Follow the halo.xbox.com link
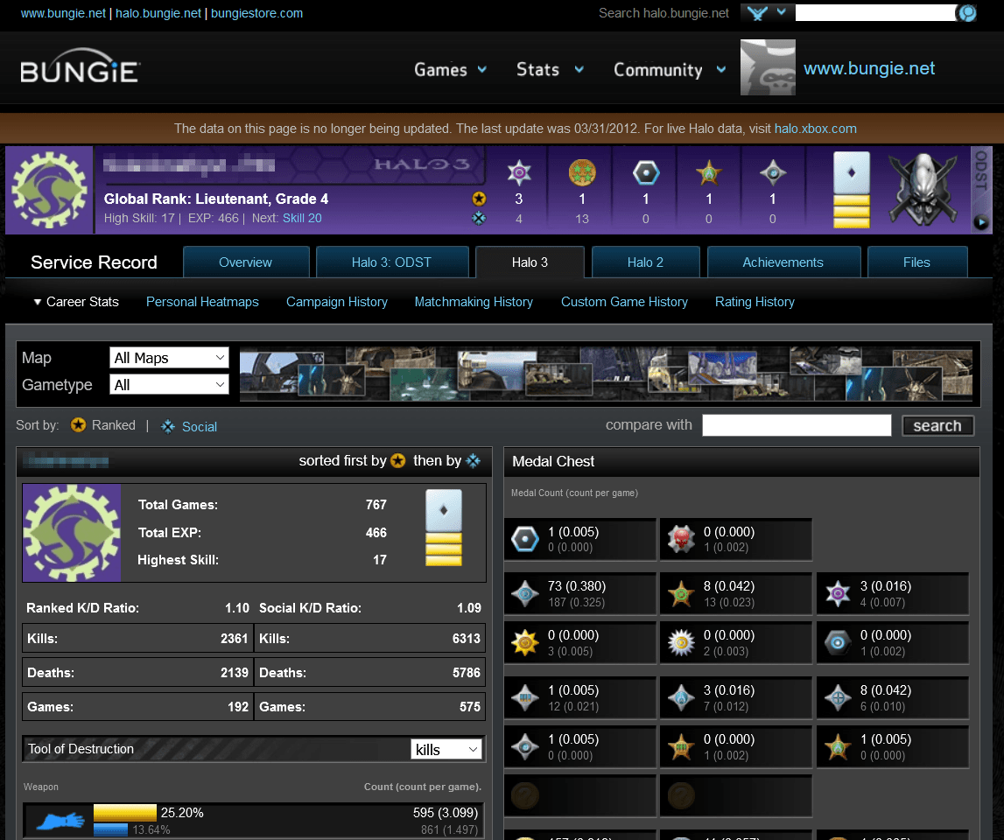The width and height of the screenshot is (1004, 840). point(815,129)
